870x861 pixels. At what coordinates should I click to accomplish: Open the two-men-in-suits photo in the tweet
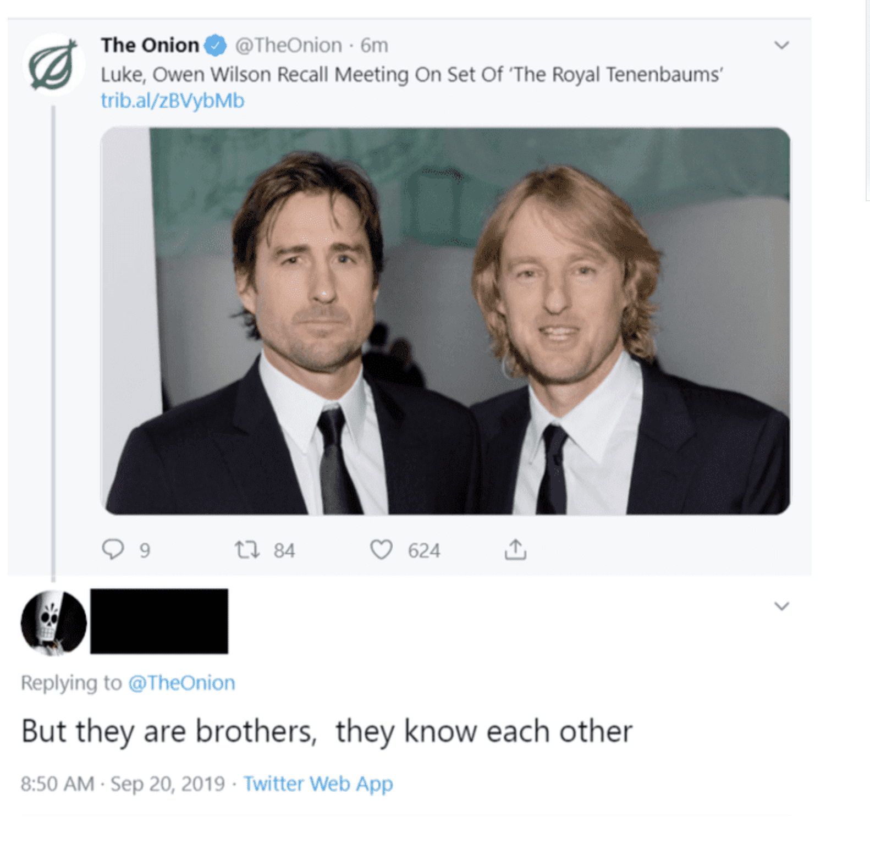tap(445, 321)
